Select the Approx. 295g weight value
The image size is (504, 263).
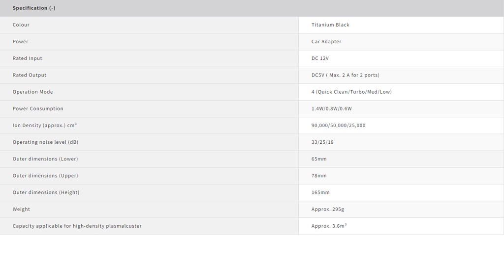328,209
